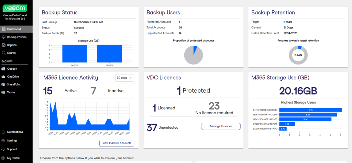Screen dimensions: 352x163
Task: Open Outlook backups label
Action: [12, 69]
